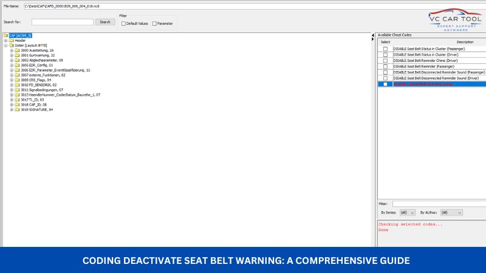Select the 3019 SIGNATURE folder icon

tap(17, 110)
